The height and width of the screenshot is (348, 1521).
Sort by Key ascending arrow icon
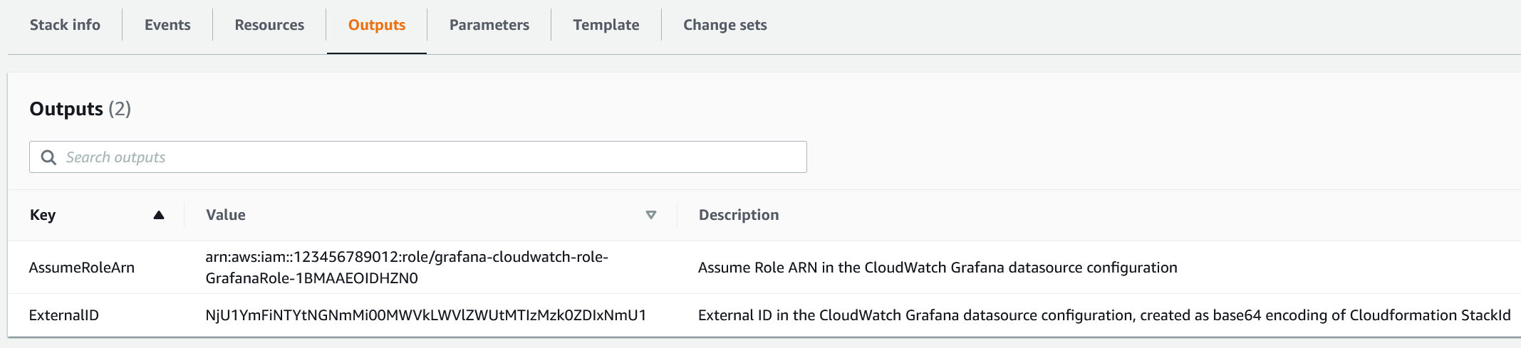pyautogui.click(x=159, y=215)
